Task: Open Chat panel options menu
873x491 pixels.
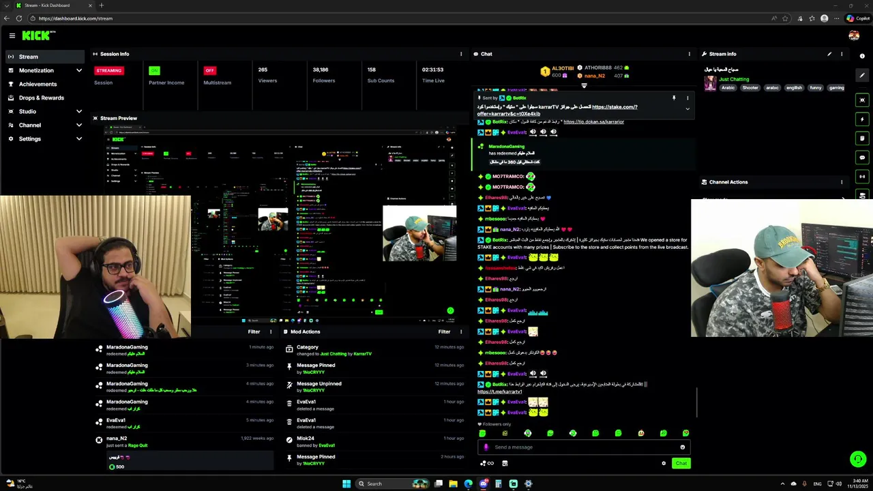Action: [x=689, y=54]
